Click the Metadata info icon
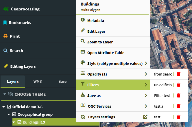This screenshot has width=192, height=127. (x=83, y=20)
